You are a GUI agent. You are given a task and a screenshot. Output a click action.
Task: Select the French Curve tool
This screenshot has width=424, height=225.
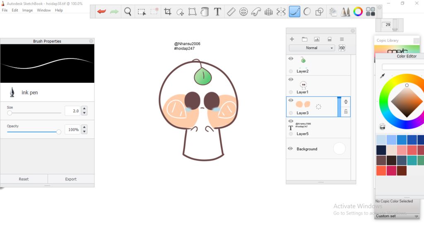click(x=256, y=12)
